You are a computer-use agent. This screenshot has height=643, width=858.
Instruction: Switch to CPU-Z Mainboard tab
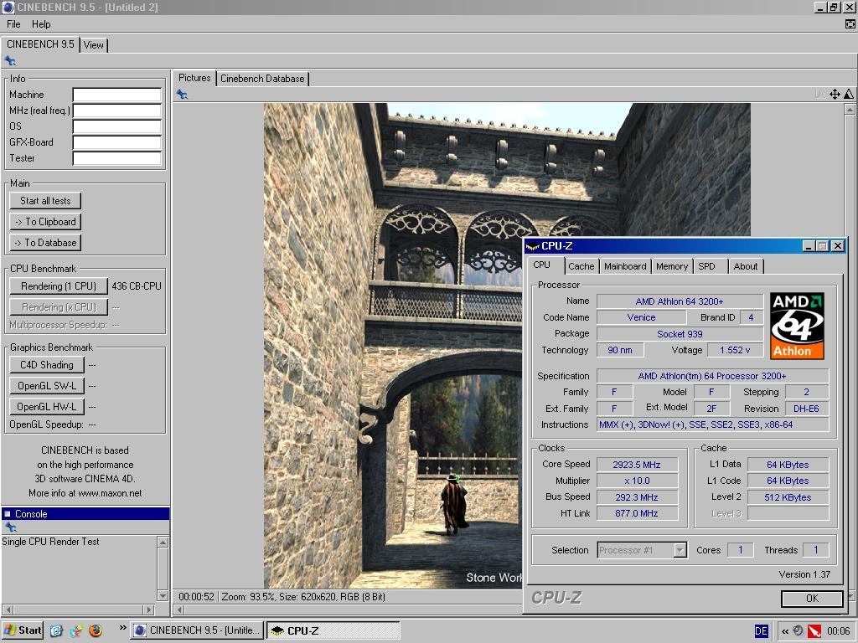[x=625, y=266]
